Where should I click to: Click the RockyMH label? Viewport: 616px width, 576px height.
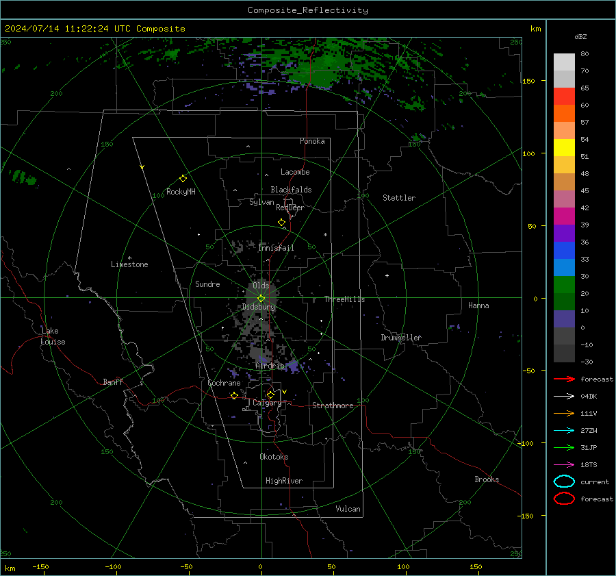pos(181,192)
